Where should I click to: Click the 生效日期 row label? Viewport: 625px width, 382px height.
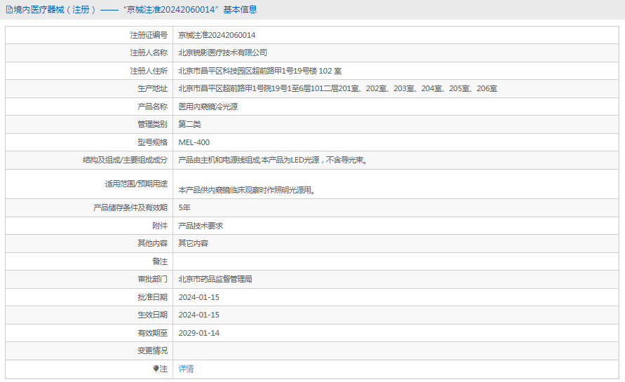[153, 315]
